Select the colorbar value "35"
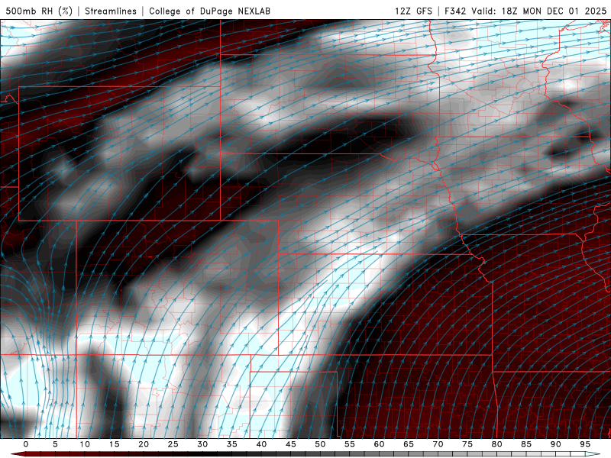611x458 pixels. (232, 444)
